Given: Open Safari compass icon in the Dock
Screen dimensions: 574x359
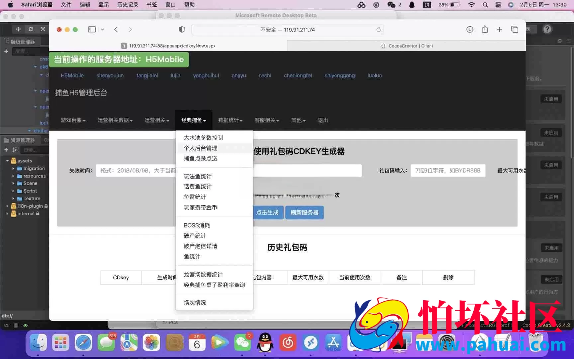Looking at the screenshot, I should [83, 343].
